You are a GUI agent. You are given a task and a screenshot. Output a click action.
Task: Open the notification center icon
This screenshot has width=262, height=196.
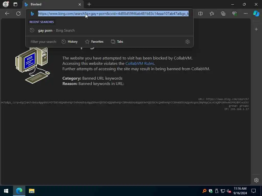coord(254,191)
